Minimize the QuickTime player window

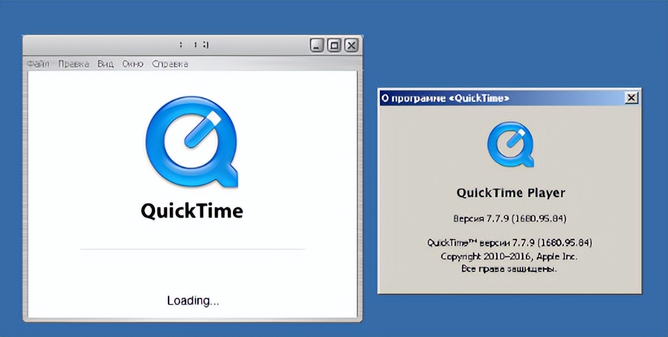coord(316,45)
